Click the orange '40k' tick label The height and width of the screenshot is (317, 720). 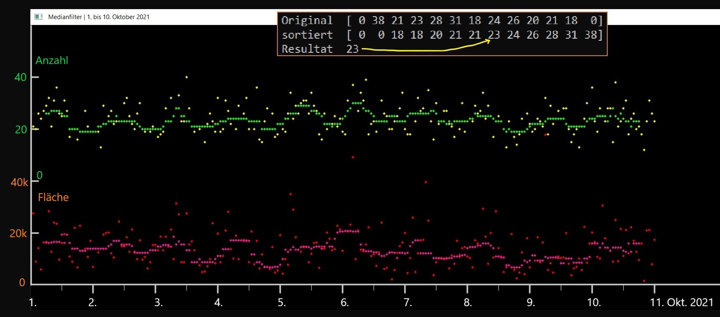coord(20,182)
